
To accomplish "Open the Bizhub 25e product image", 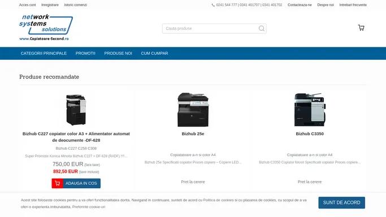I will [193, 110].
